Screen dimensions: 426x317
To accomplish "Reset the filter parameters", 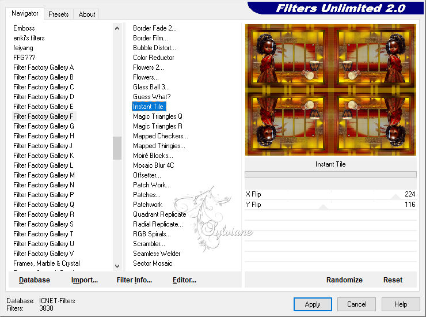I will tap(393, 280).
